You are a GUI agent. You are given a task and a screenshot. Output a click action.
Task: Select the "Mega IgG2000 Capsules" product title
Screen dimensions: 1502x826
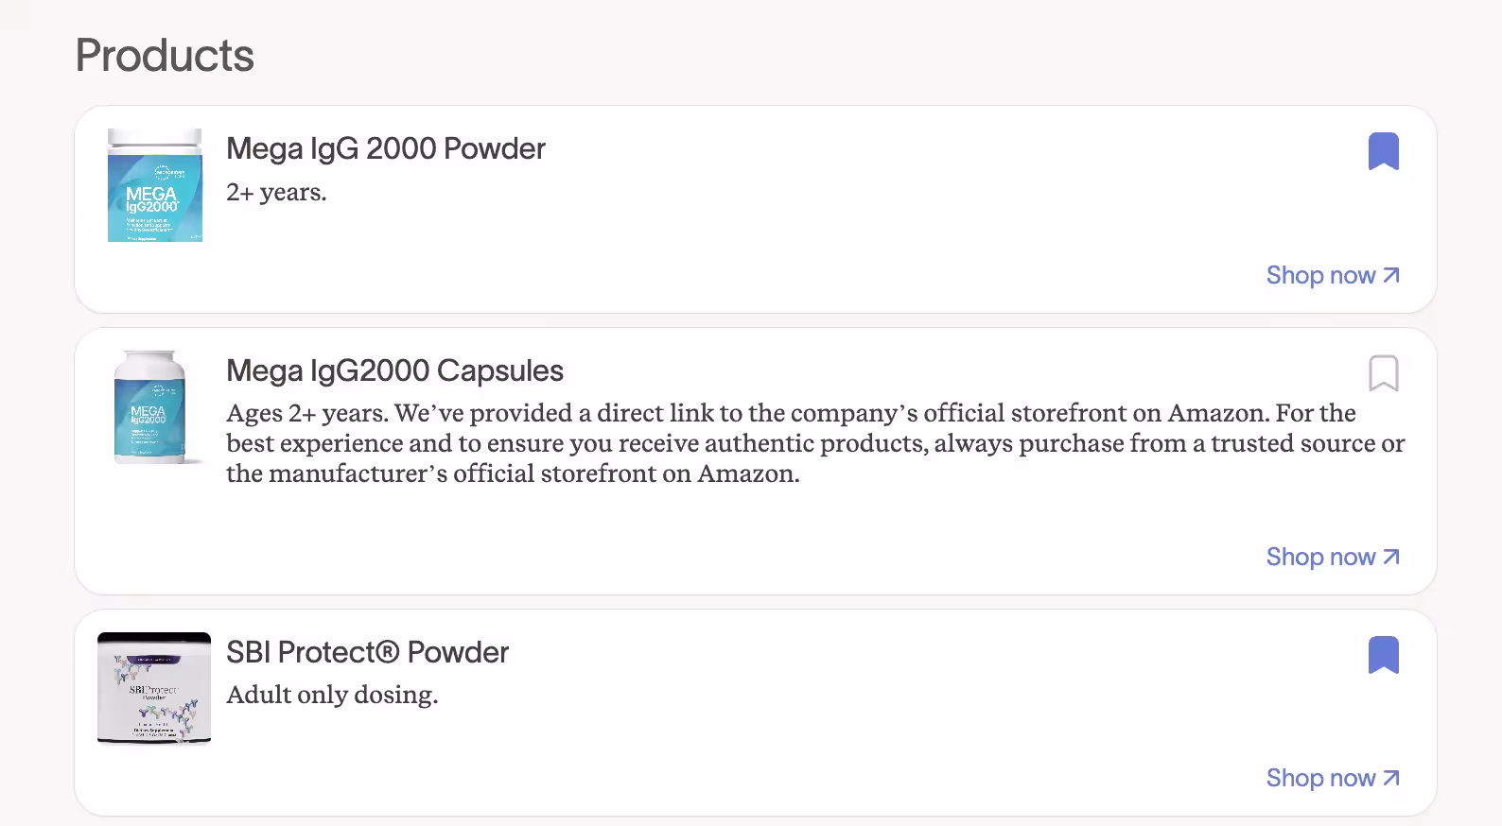393,370
